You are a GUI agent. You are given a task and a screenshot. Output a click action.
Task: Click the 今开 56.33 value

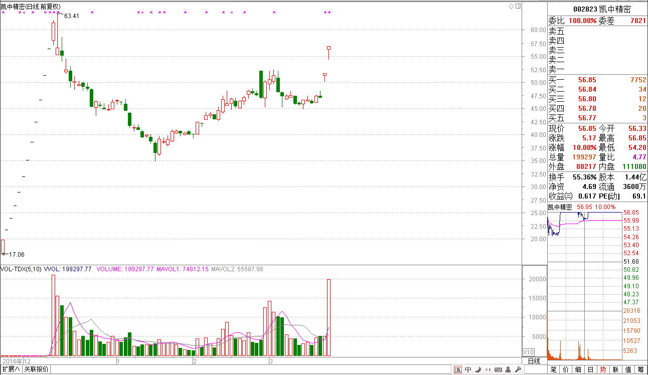click(637, 128)
